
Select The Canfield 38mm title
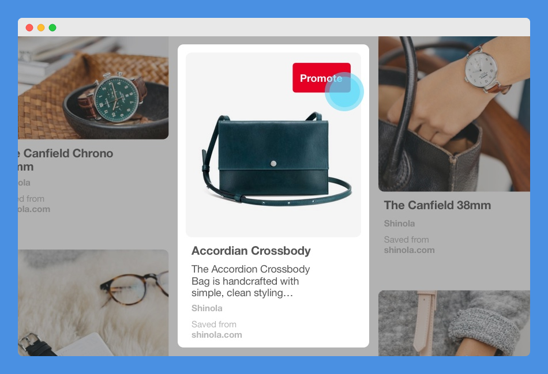[437, 205]
